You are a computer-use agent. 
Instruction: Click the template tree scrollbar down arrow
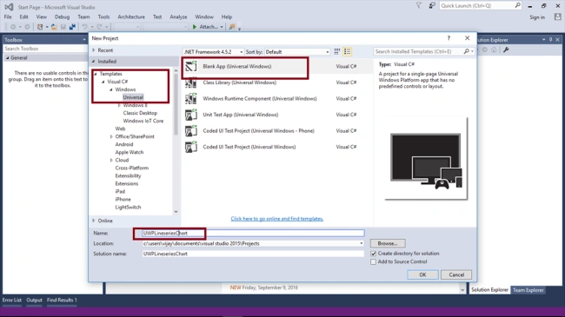click(x=176, y=212)
